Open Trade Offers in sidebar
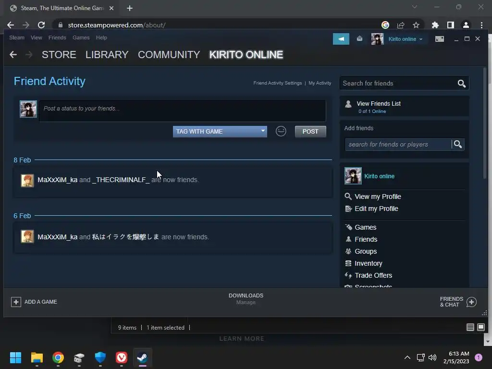Image resolution: width=492 pixels, height=369 pixels. tap(373, 275)
